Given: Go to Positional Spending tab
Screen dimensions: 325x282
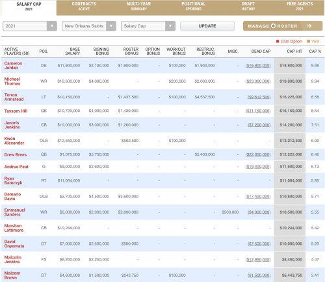Looking at the screenshot, I should click(x=193, y=7).
